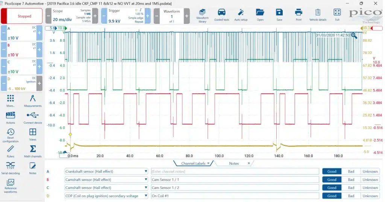Switch to the Notes tab
Screen dimensions: 385x202
pos(234,163)
